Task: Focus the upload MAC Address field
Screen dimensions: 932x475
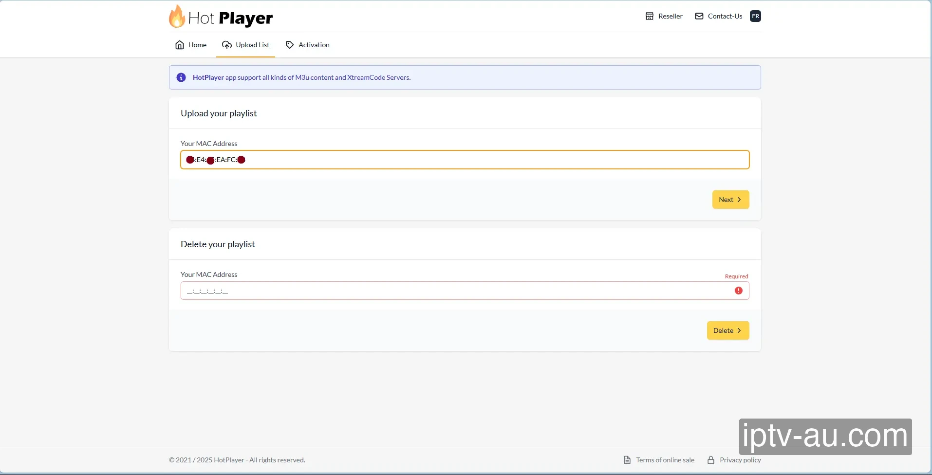Action: [x=465, y=160]
